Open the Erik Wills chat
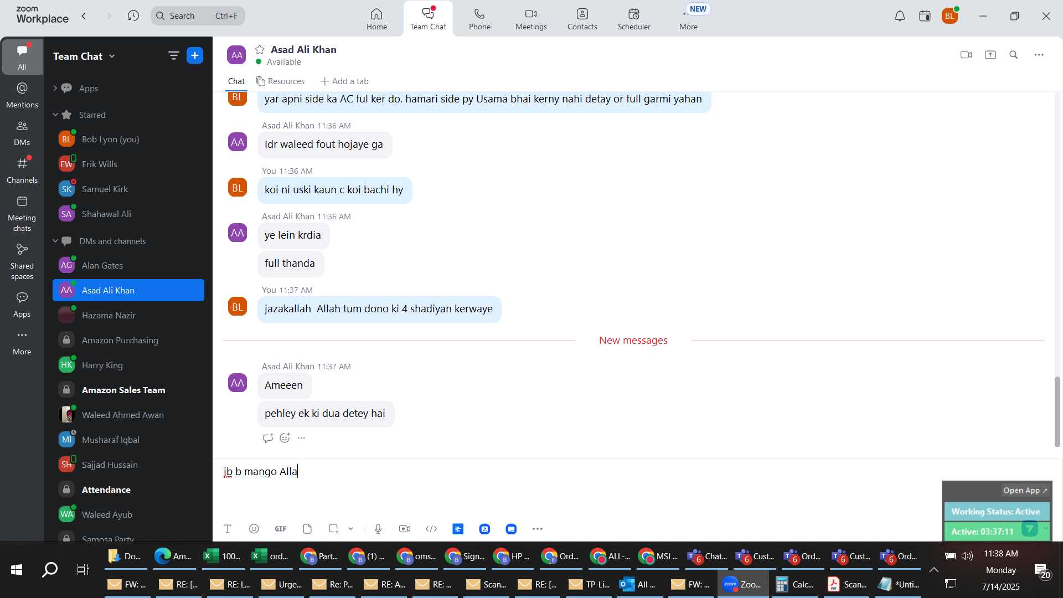 [128, 164]
